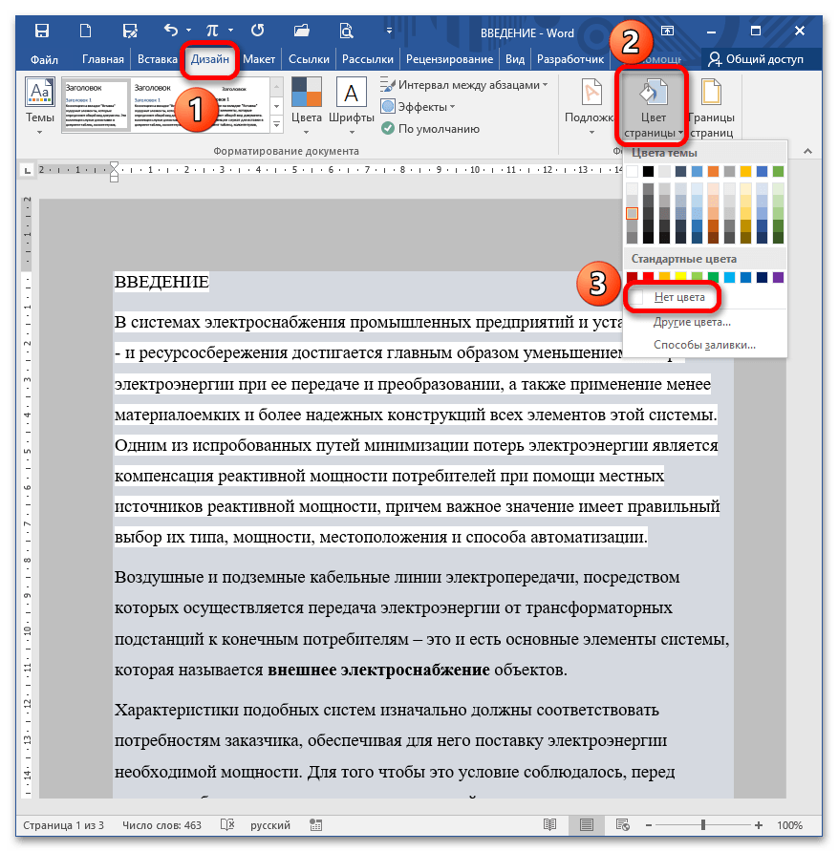838x852 pixels.
Task: Open the Эффекты dropdown
Action: (x=419, y=107)
